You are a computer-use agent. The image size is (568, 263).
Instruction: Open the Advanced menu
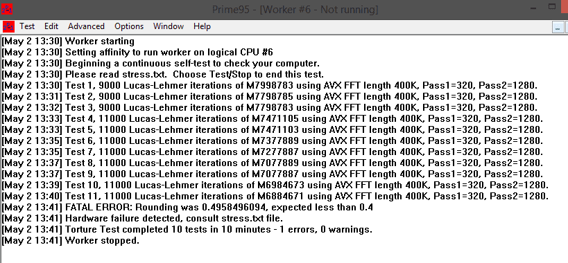[86, 26]
